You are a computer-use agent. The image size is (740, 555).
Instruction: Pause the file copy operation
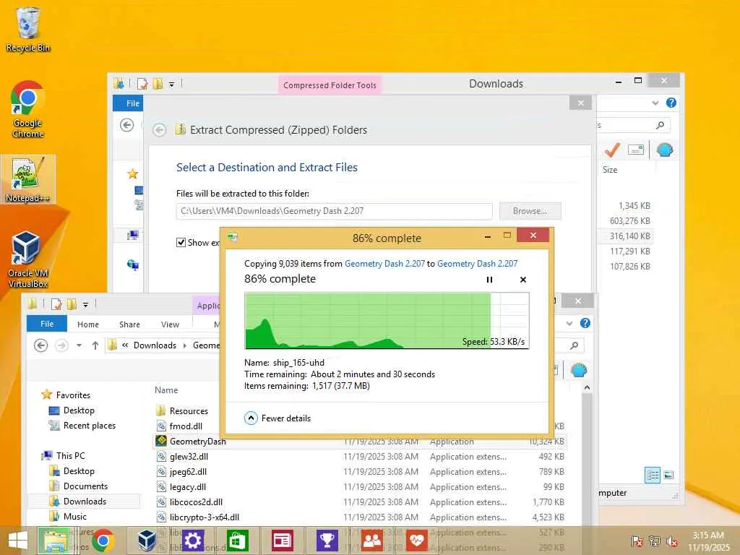pos(489,280)
